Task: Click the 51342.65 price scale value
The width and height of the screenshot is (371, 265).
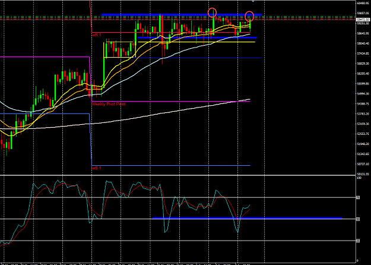Action: (363, 154)
